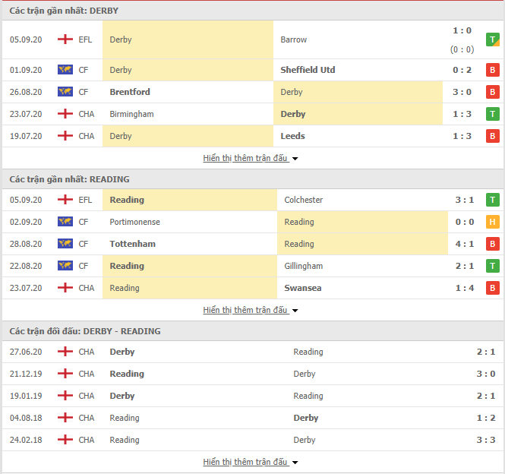This screenshot has height=474, width=505.
Task: Click the England flag on the 05.09.20 Derby row
Action: tap(65, 39)
